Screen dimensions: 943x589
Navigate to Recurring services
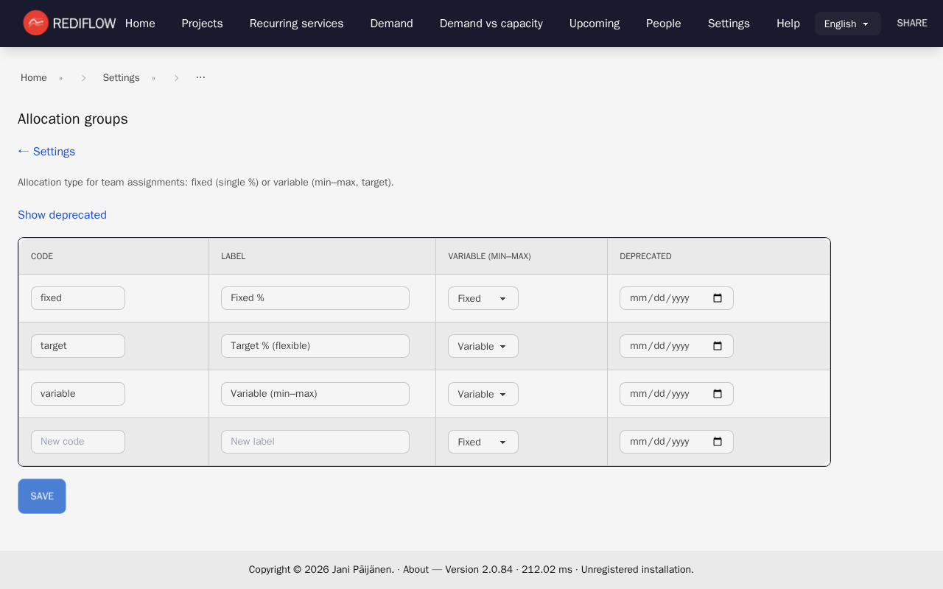point(296,23)
